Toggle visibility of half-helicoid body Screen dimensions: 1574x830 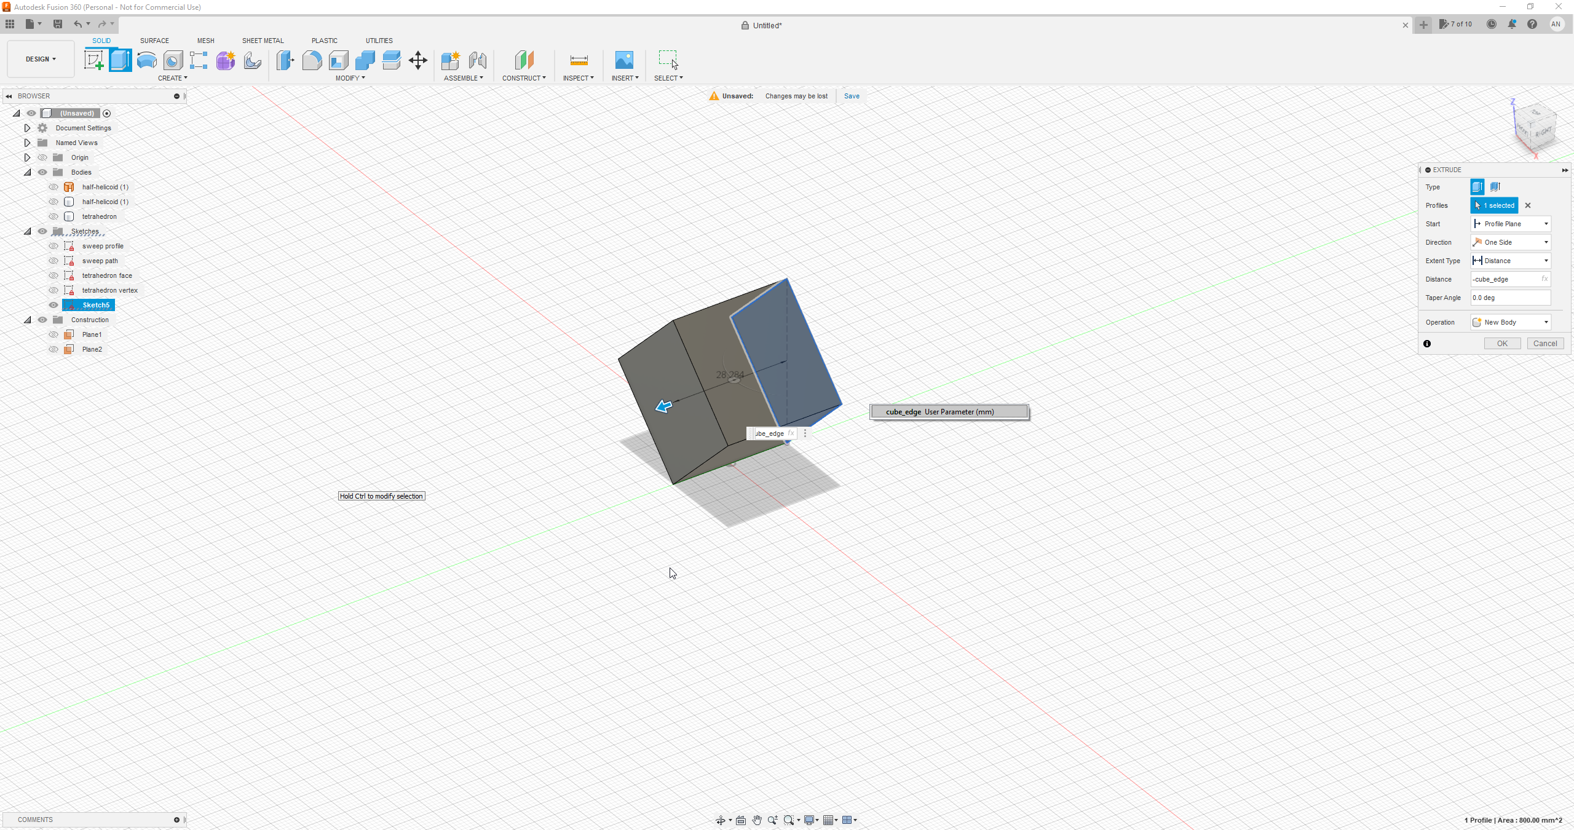[x=53, y=186]
